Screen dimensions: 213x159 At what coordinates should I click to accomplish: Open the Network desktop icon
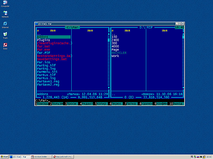click(x=5, y=14)
